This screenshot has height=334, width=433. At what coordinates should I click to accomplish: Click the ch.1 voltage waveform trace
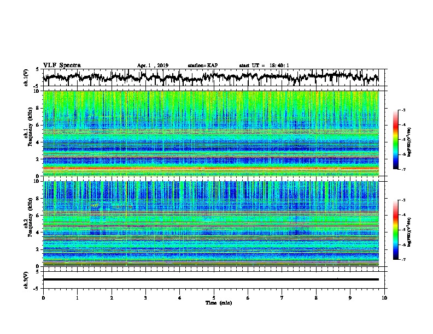coord(210,77)
